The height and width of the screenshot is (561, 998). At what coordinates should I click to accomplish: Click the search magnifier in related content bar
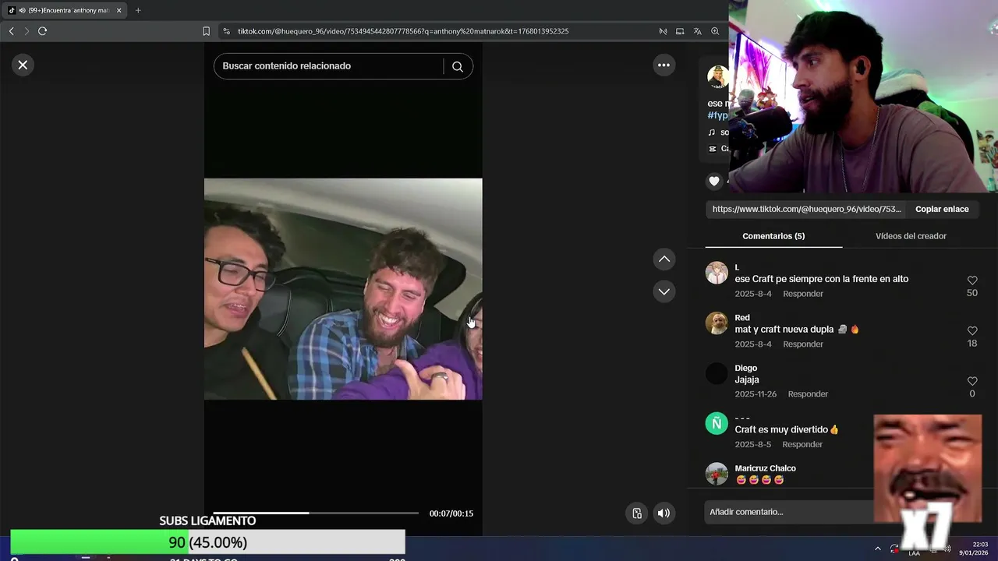(458, 66)
